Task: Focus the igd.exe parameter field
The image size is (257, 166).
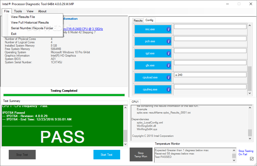Action: tap(210, 50)
